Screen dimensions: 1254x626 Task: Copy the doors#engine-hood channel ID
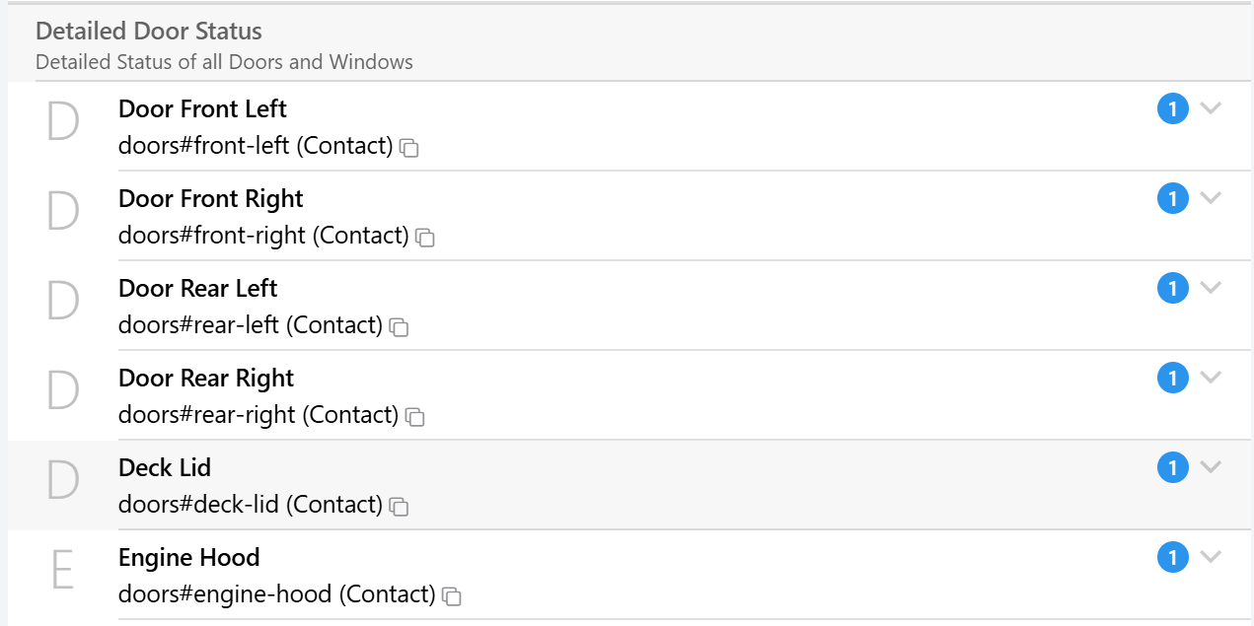pyautogui.click(x=452, y=597)
